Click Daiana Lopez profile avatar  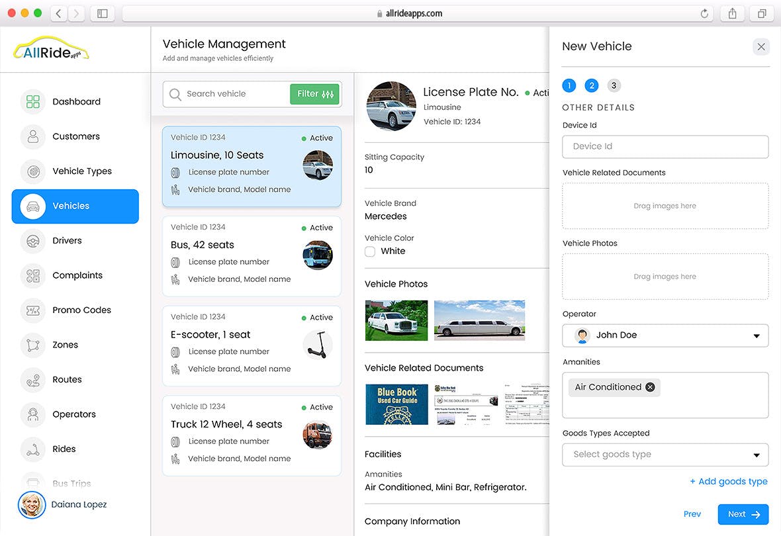(x=32, y=505)
